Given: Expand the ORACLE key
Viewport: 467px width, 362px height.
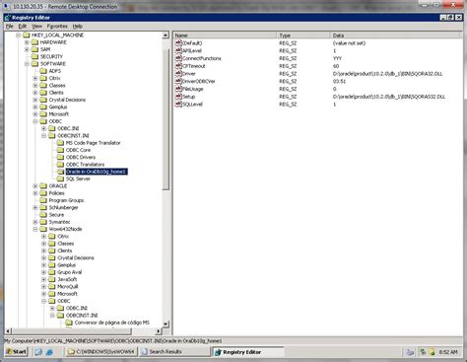Looking at the screenshot, I should pyautogui.click(x=35, y=186).
